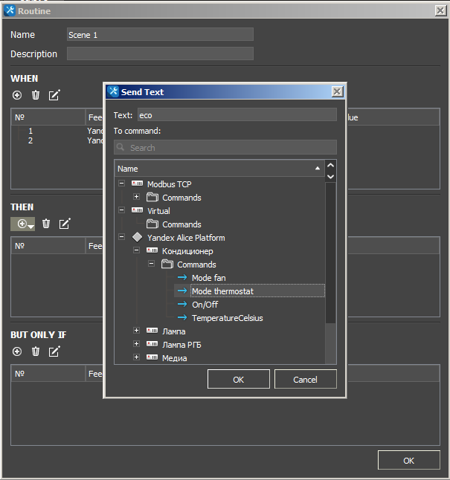Confirm Send Text dialog with OK
Viewport: 450px width, 480px height.
coord(238,379)
